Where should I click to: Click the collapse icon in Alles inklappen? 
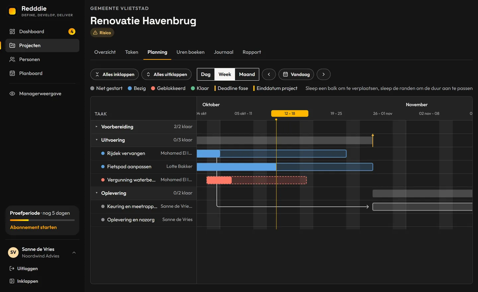97,74
